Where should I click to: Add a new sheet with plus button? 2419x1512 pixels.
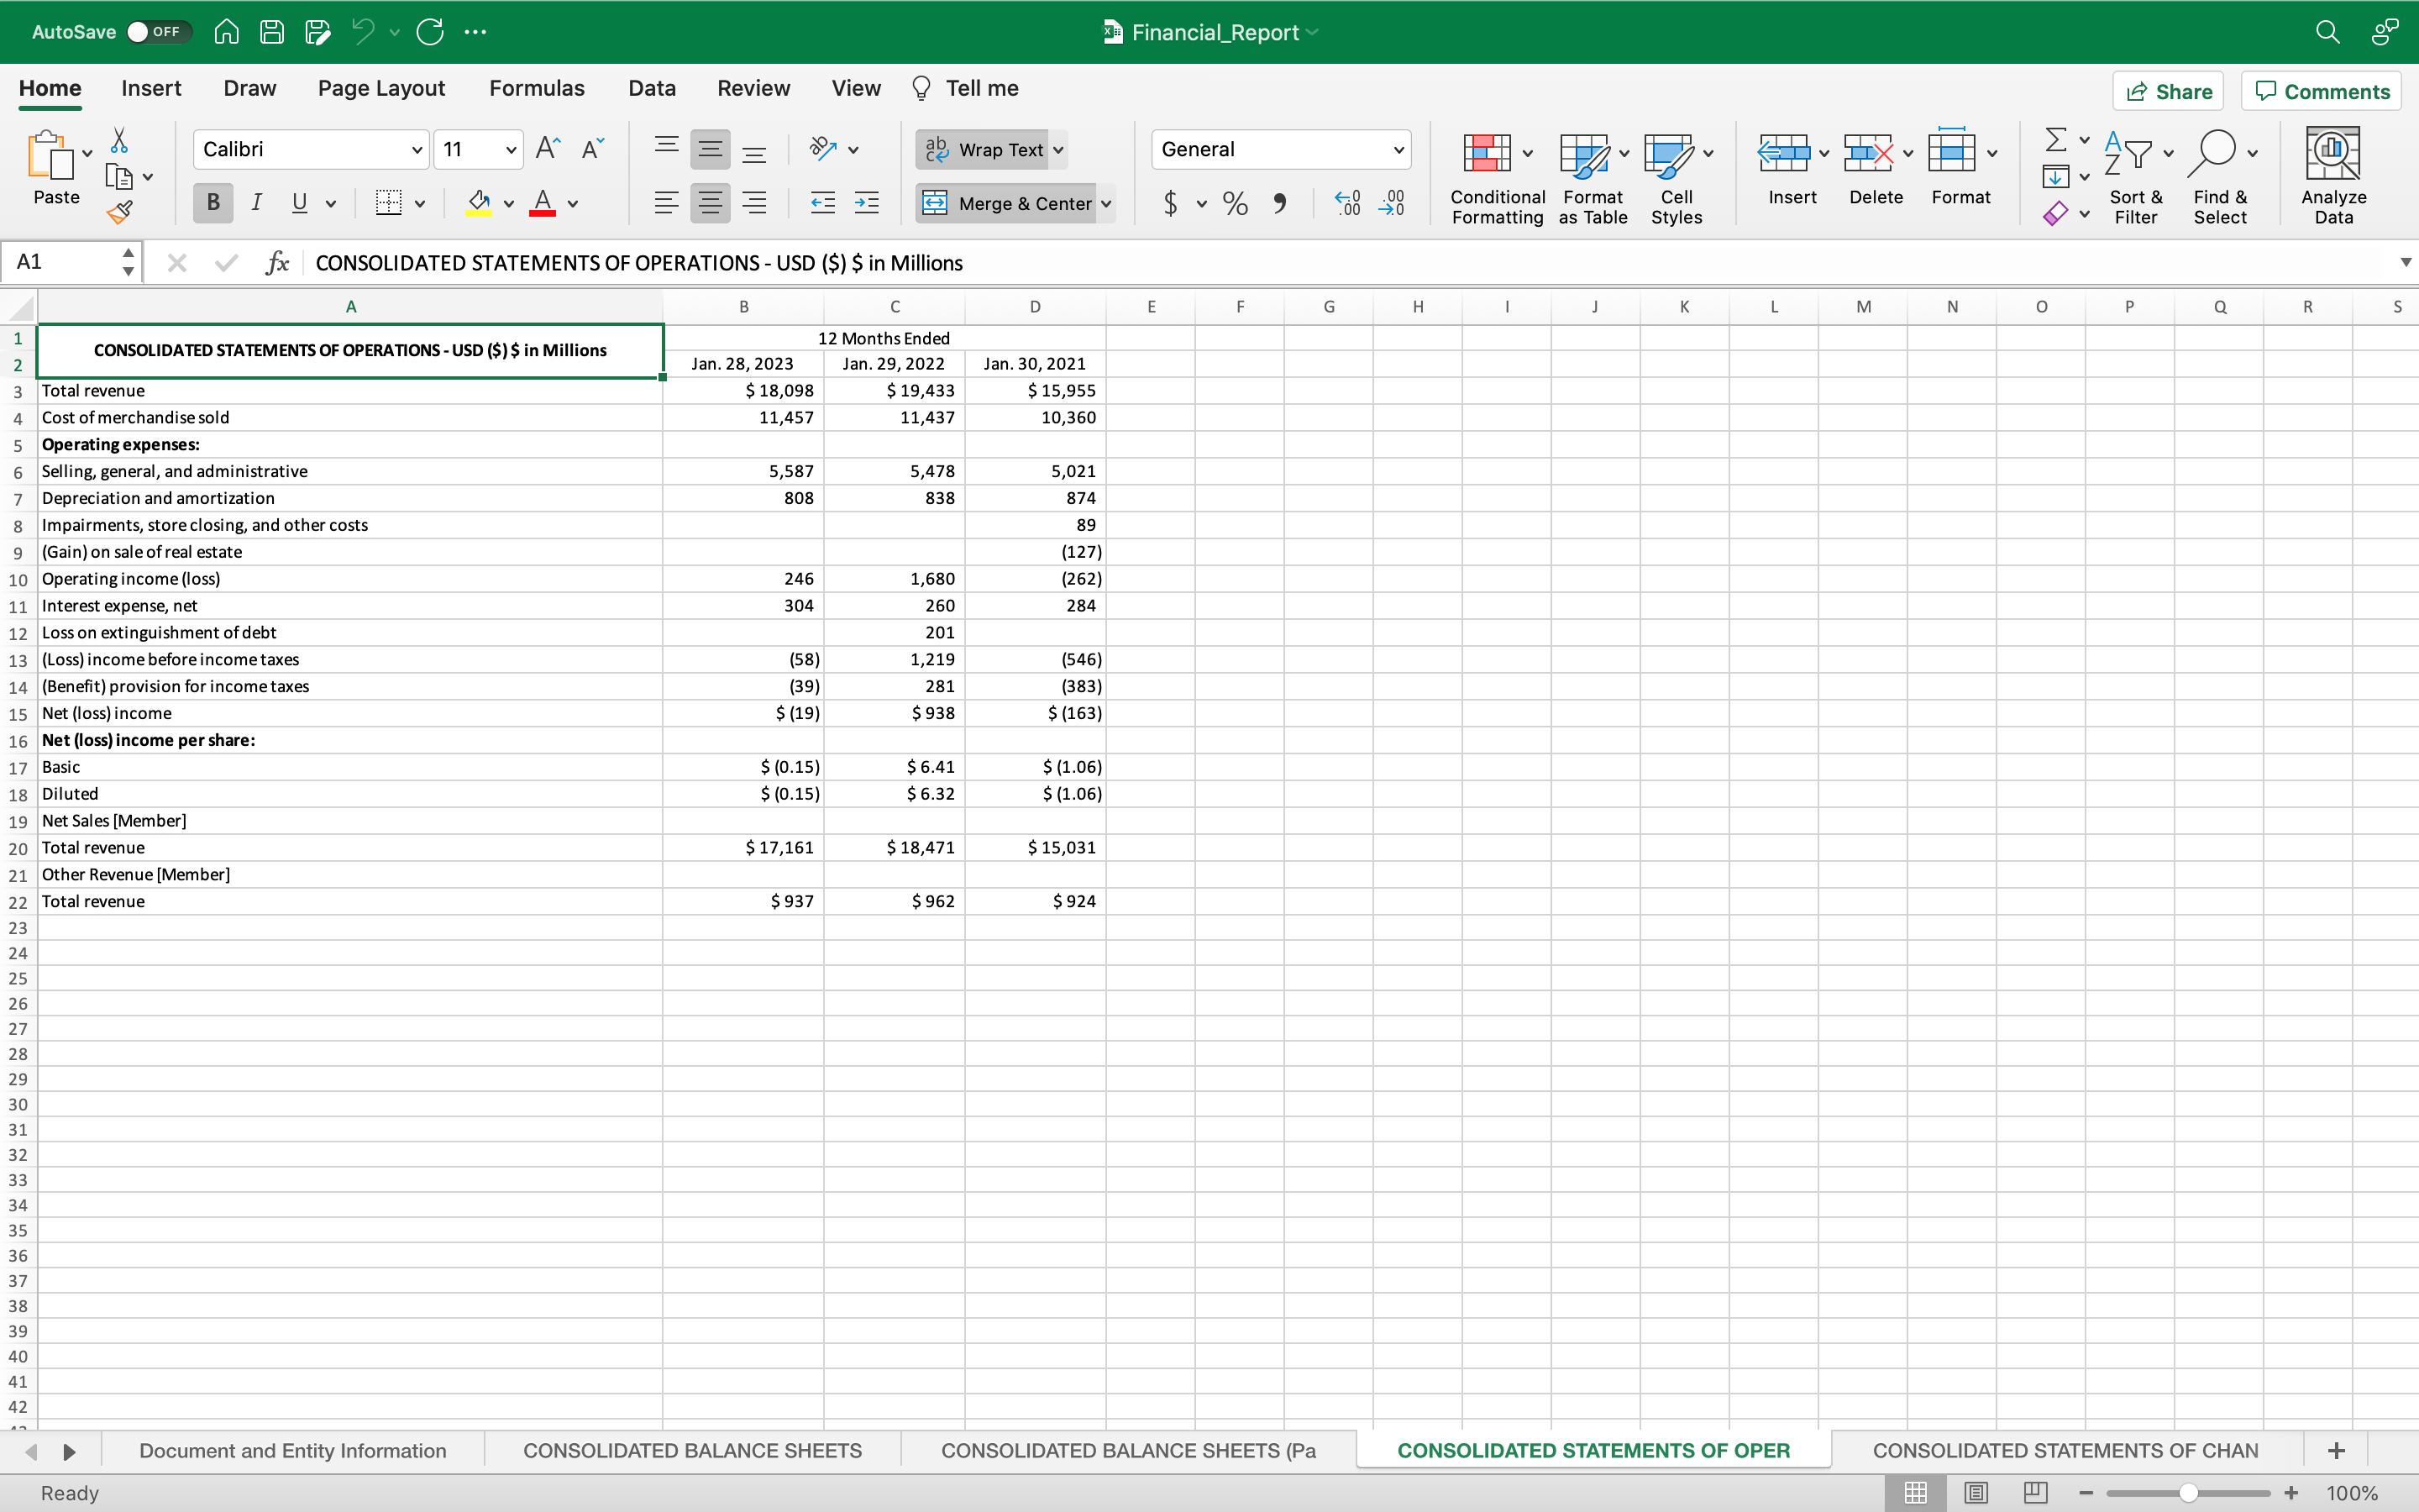(2336, 1451)
